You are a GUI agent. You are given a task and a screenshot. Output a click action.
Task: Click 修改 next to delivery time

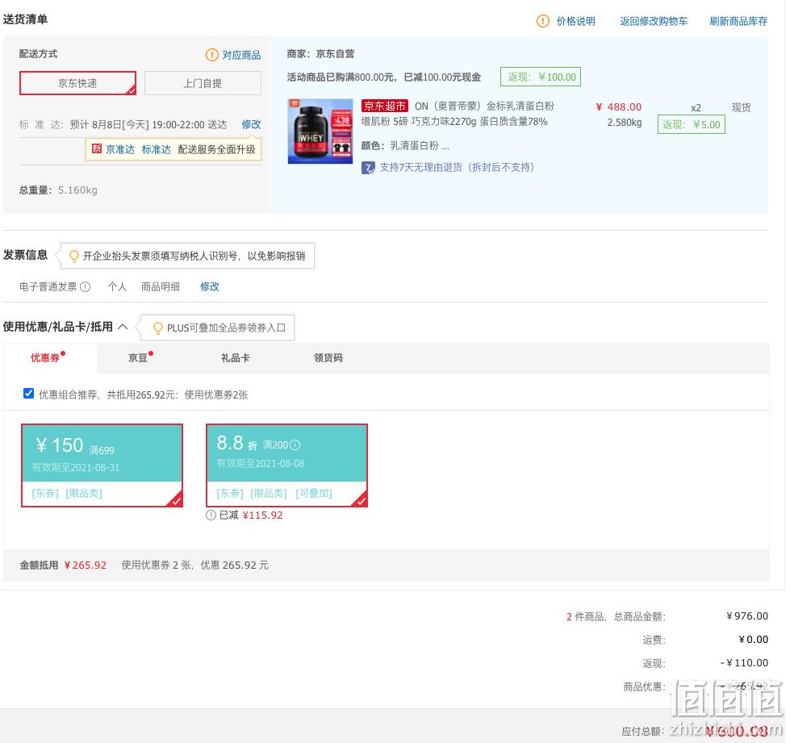[x=251, y=124]
